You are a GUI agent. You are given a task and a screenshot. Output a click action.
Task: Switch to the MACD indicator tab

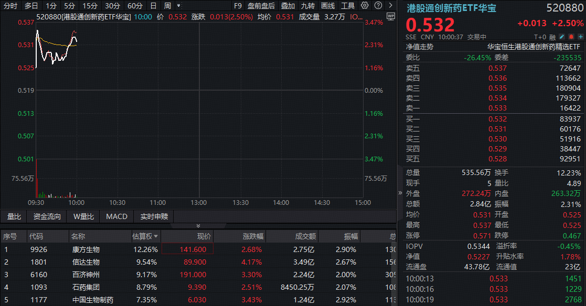click(116, 216)
